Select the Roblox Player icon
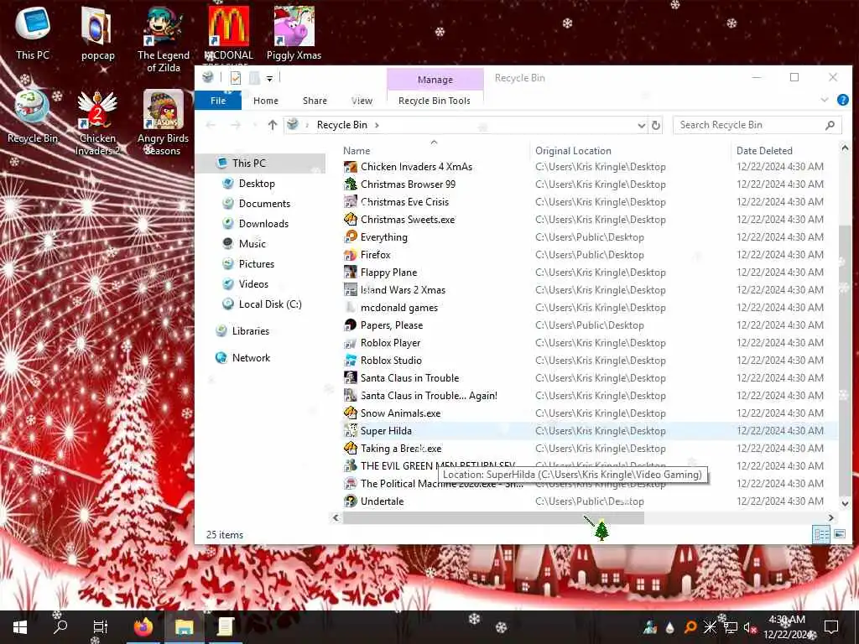Screen dimensions: 859x644 point(351,343)
